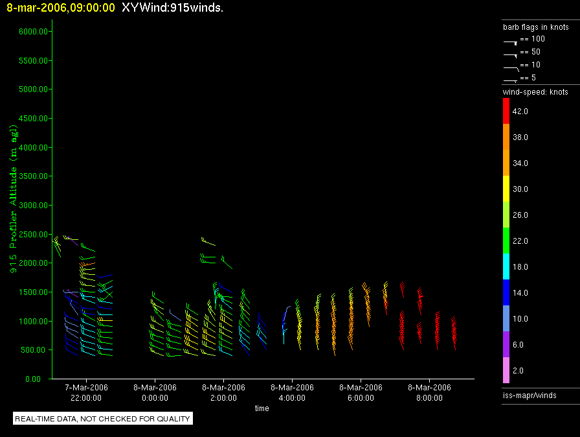The height and width of the screenshot is (437, 580).
Task: Pick the yellow 30.0 knots color band
Action: pyautogui.click(x=507, y=189)
